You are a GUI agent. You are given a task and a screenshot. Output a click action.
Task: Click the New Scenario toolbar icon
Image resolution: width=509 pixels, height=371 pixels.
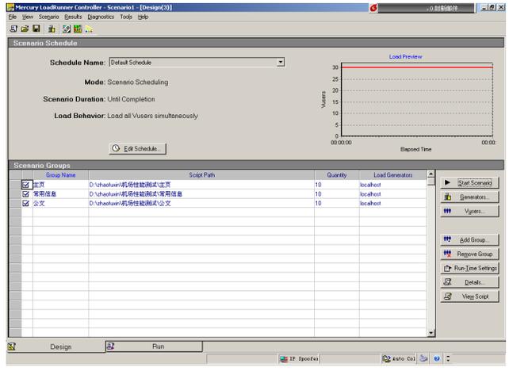[x=13, y=29]
